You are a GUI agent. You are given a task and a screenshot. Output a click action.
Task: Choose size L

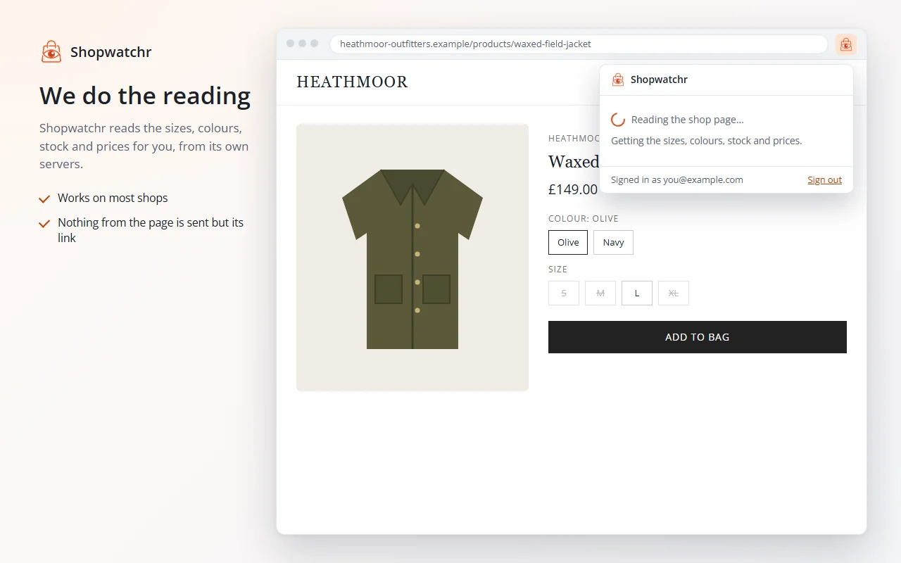(x=637, y=293)
